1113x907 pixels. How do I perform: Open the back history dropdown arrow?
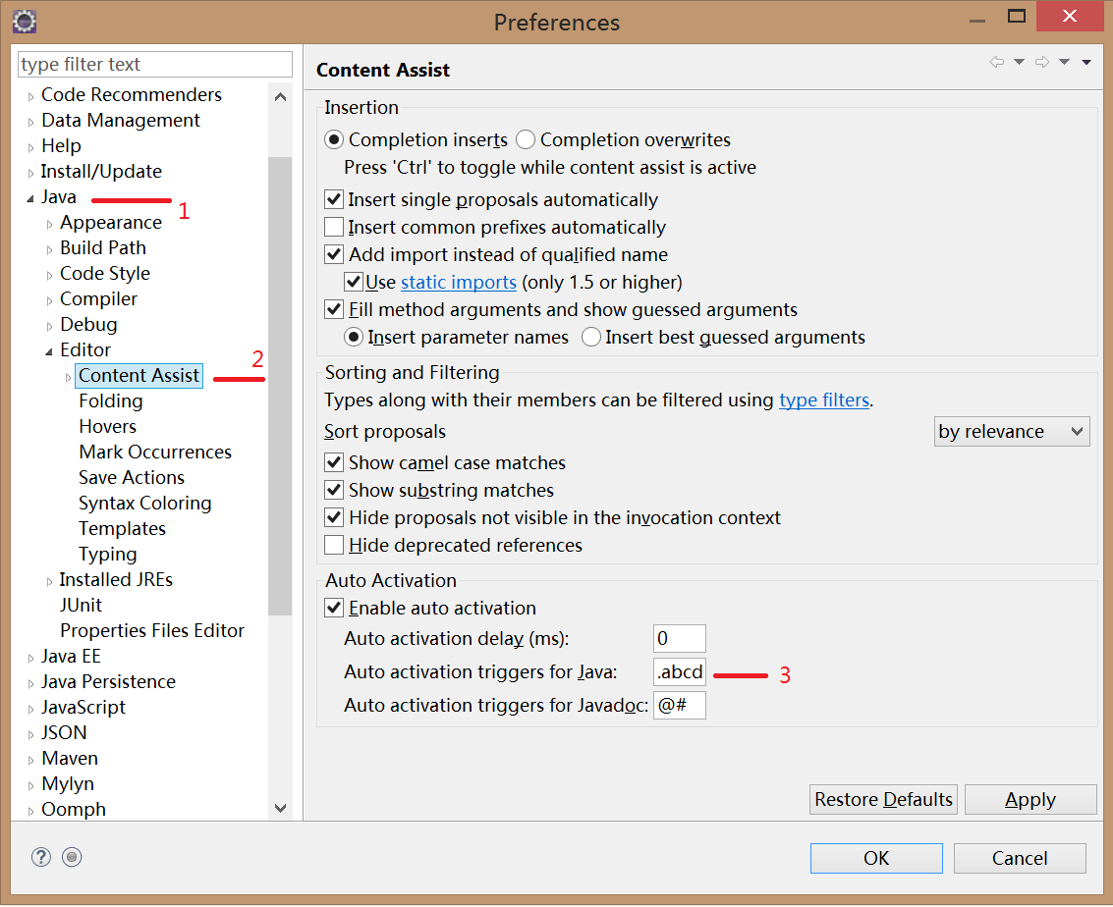pyautogui.click(x=1019, y=63)
